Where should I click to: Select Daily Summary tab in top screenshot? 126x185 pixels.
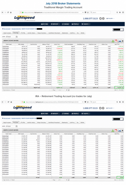(7, 33)
